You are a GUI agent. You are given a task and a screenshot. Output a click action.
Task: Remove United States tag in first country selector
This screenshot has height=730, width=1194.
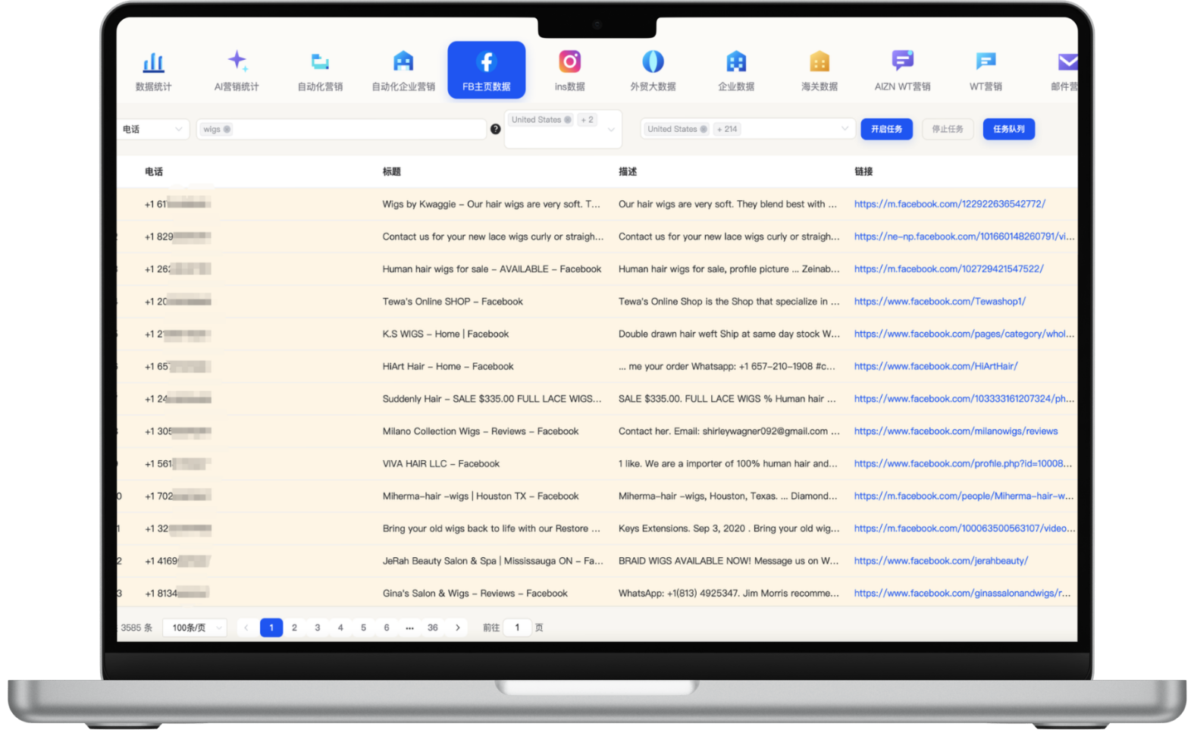point(568,120)
